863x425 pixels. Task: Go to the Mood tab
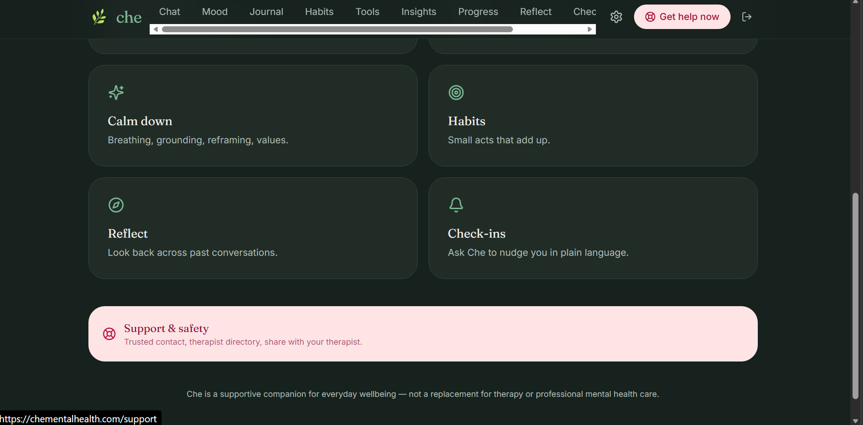(215, 12)
